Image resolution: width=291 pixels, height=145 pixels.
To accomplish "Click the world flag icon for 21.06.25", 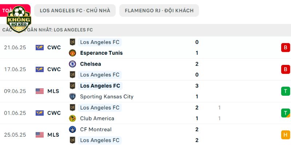I will (x=40, y=47).
